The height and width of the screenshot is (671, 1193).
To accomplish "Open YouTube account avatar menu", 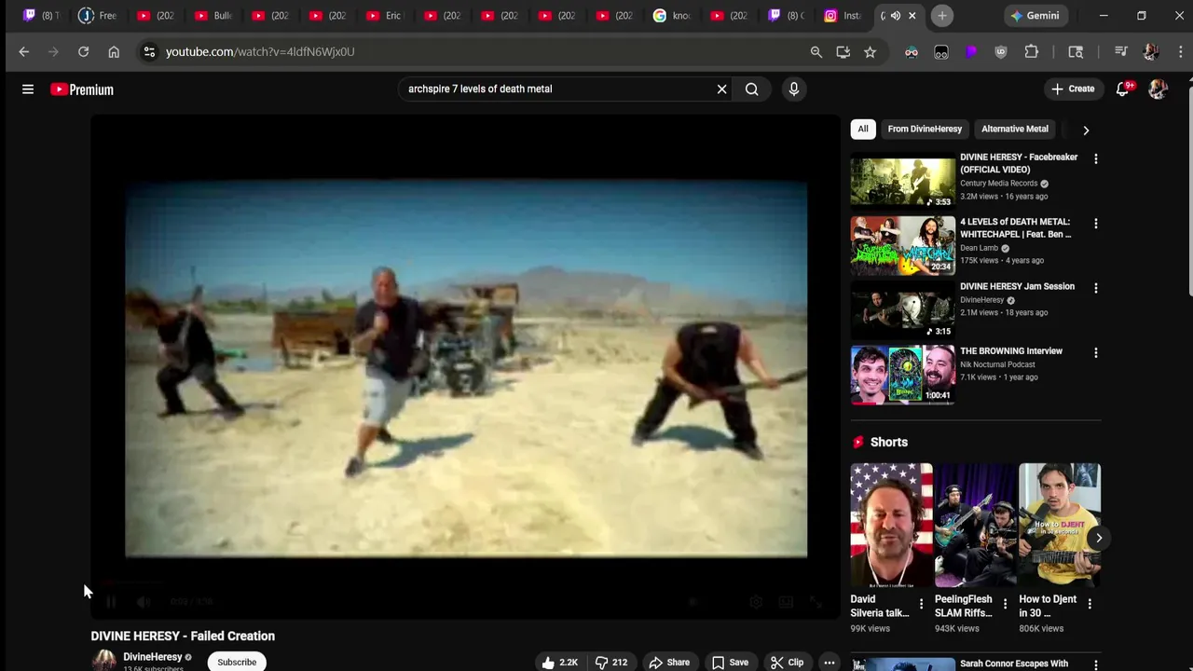I will pyautogui.click(x=1158, y=89).
